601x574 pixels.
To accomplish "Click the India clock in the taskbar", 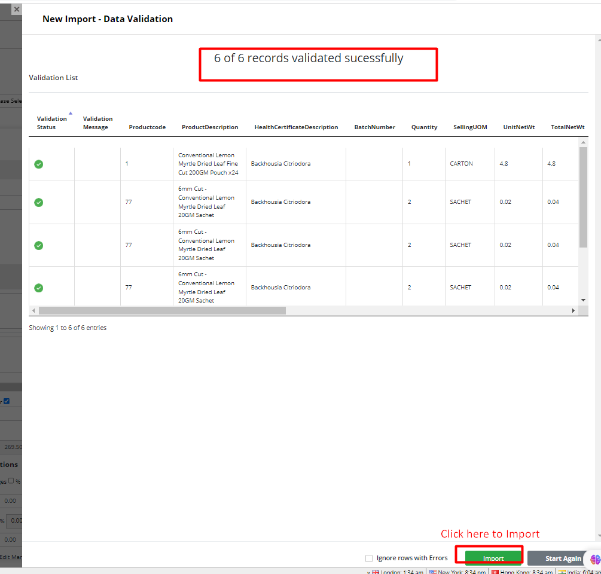I will (579, 572).
